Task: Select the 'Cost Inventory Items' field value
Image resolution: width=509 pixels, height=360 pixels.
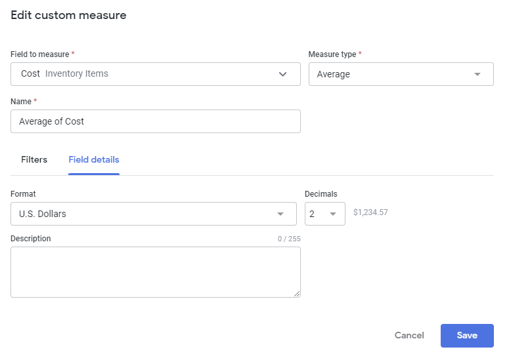Action: coord(64,74)
